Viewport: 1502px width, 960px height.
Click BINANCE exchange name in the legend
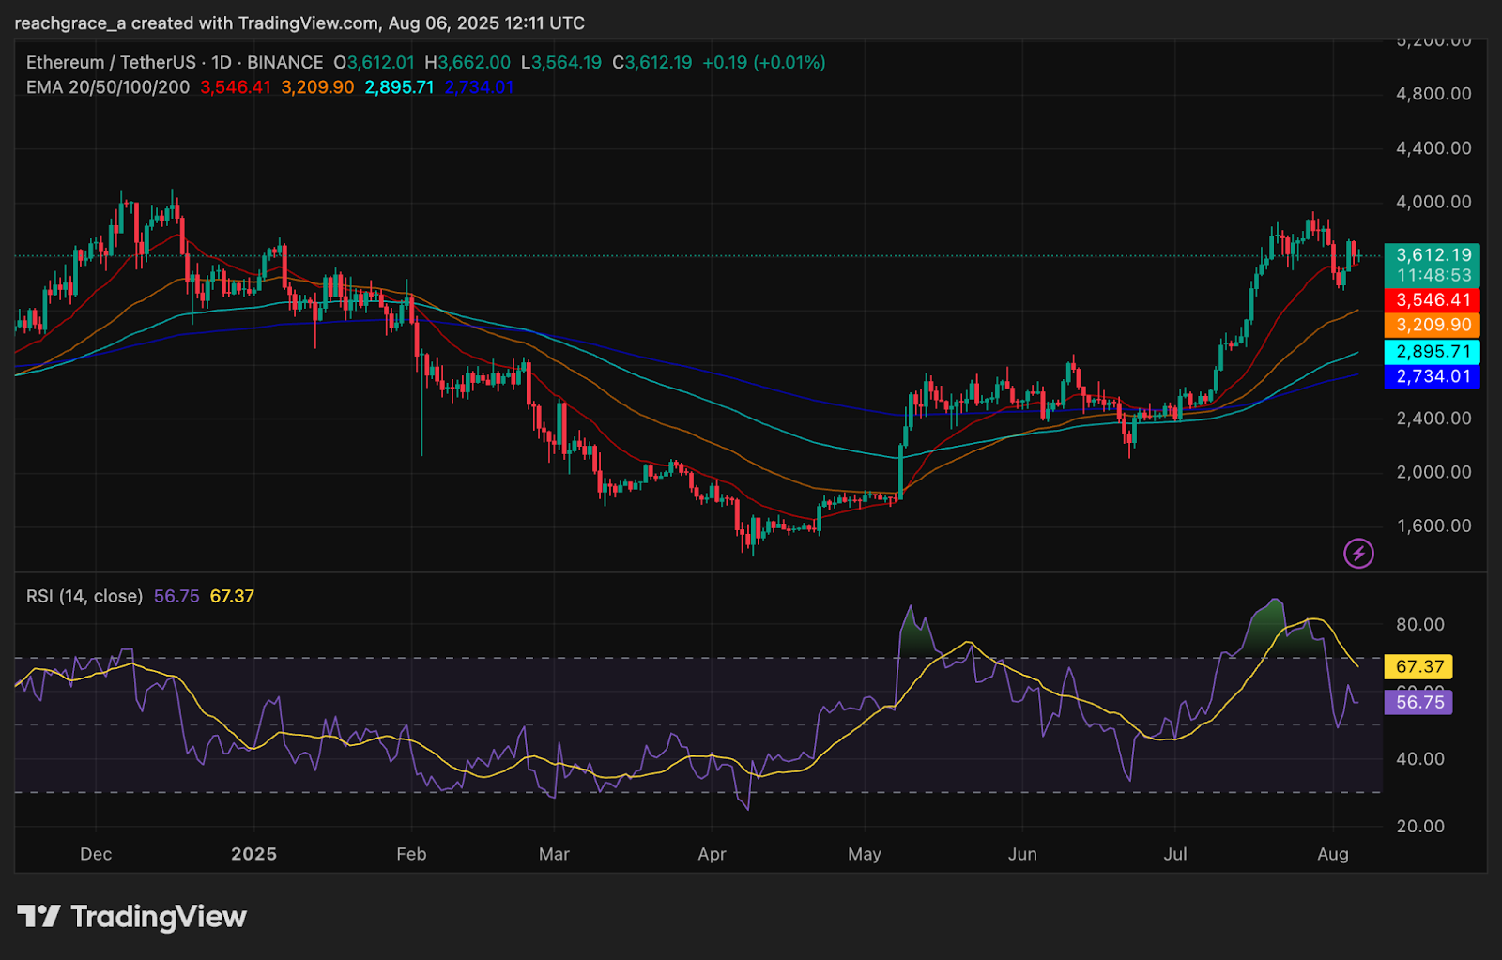pyautogui.click(x=286, y=62)
